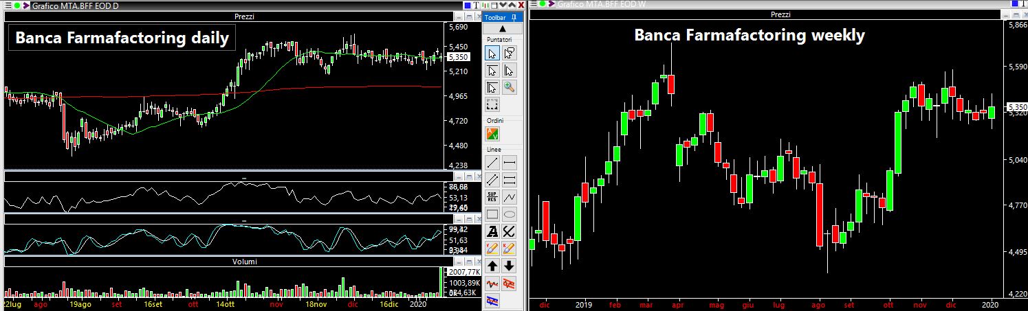Click the crossed-out red lines tool
Viewport: 1028px width, 311px height.
coord(510,283)
